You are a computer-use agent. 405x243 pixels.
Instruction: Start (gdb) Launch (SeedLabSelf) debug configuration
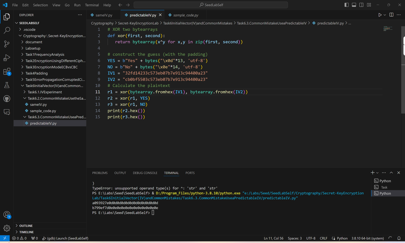coord(65,238)
